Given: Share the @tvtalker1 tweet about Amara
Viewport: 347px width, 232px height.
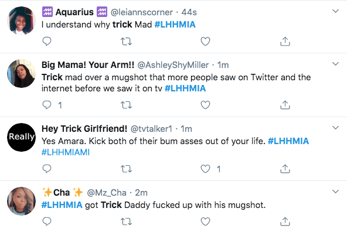Looking at the screenshot, I should point(285,169).
